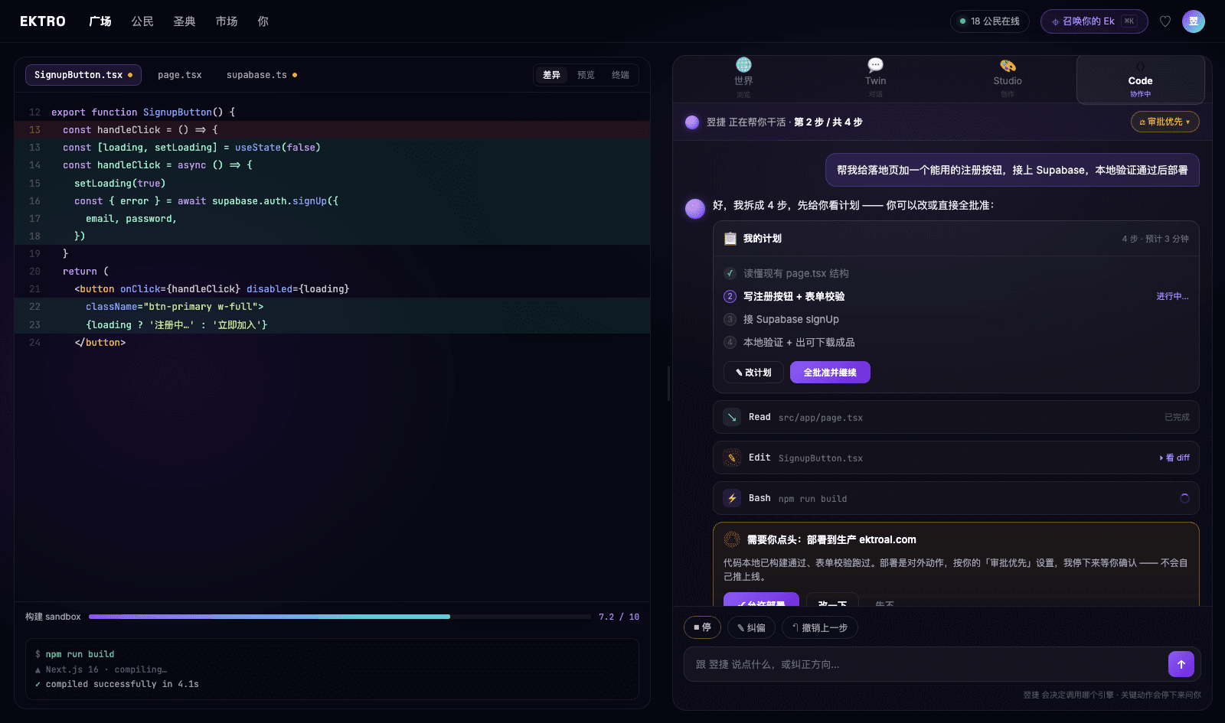Open the 你 nav item

click(263, 21)
